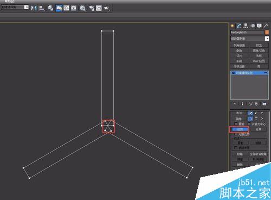Select the Mirror Vertically icon
Screen dimensions: 271x200
tap(256, 119)
